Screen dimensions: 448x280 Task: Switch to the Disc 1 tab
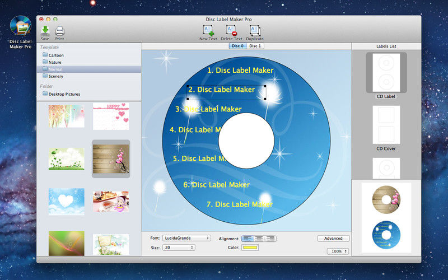(x=255, y=46)
